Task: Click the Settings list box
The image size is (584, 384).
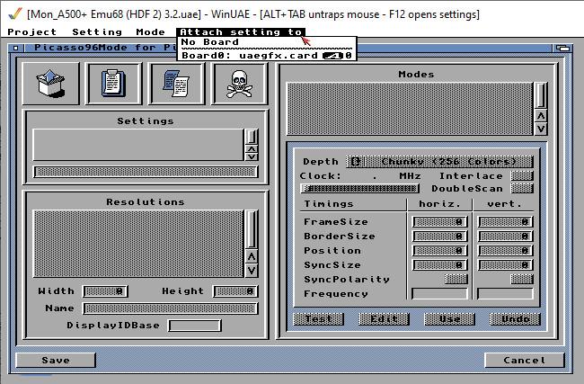Action: tap(138, 145)
